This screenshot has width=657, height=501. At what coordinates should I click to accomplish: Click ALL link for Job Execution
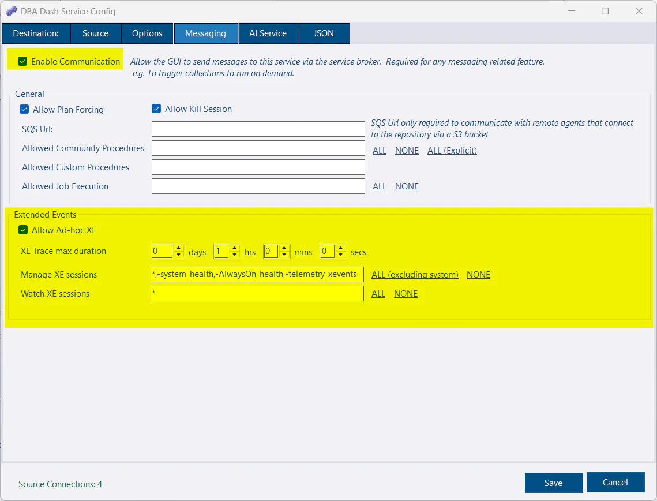[380, 186]
